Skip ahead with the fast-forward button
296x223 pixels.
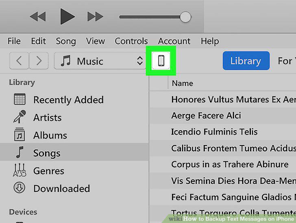point(95,16)
